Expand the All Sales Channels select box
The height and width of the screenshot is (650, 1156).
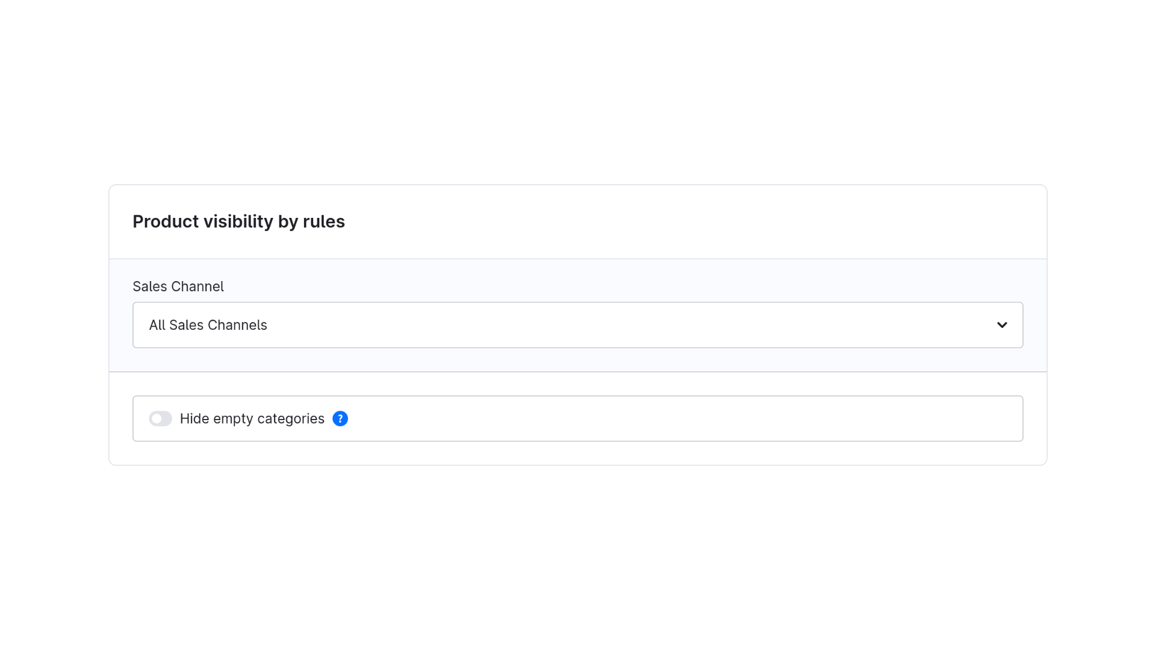pos(578,325)
